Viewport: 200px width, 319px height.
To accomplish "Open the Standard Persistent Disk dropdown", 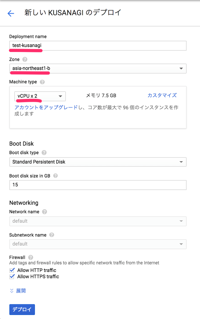I will (98, 162).
